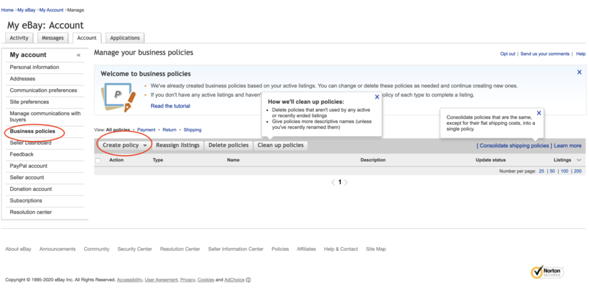Expand the Listings column sort arrow
589x292 pixels.
[x=579, y=160]
